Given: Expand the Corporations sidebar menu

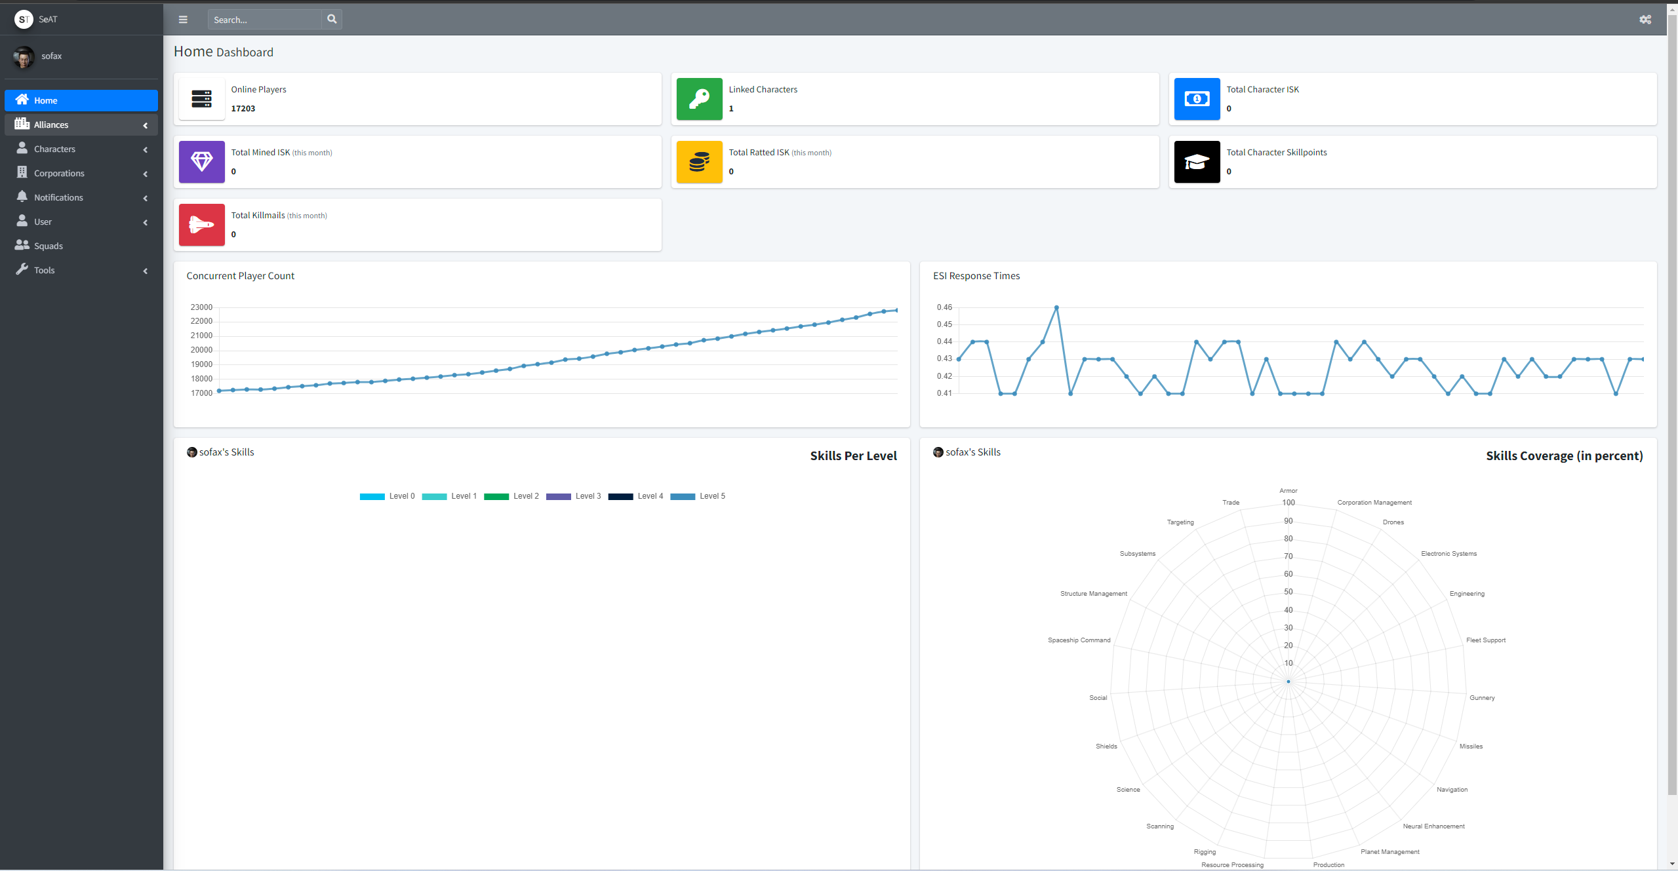Looking at the screenshot, I should [81, 173].
